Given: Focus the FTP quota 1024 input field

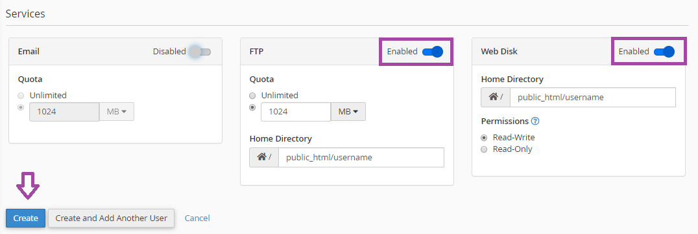Looking at the screenshot, I should (x=296, y=112).
